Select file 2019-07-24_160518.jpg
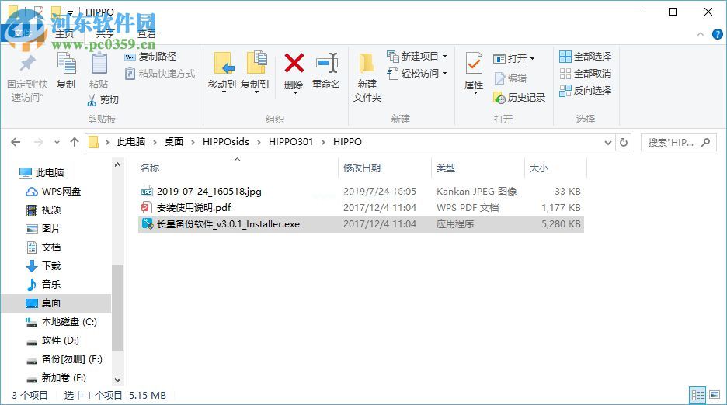This screenshot has height=405, width=727. tap(209, 191)
